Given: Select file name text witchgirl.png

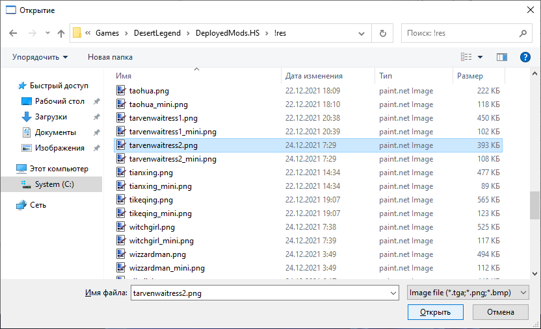Looking at the screenshot, I should coord(152,227).
